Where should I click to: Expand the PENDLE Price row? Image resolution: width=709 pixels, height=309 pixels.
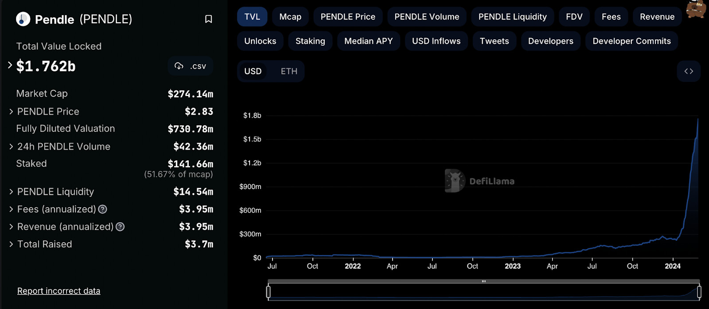[x=11, y=112]
